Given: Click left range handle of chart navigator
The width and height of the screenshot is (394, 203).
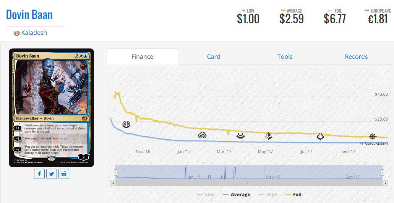Looking at the screenshot, I should point(115,172).
